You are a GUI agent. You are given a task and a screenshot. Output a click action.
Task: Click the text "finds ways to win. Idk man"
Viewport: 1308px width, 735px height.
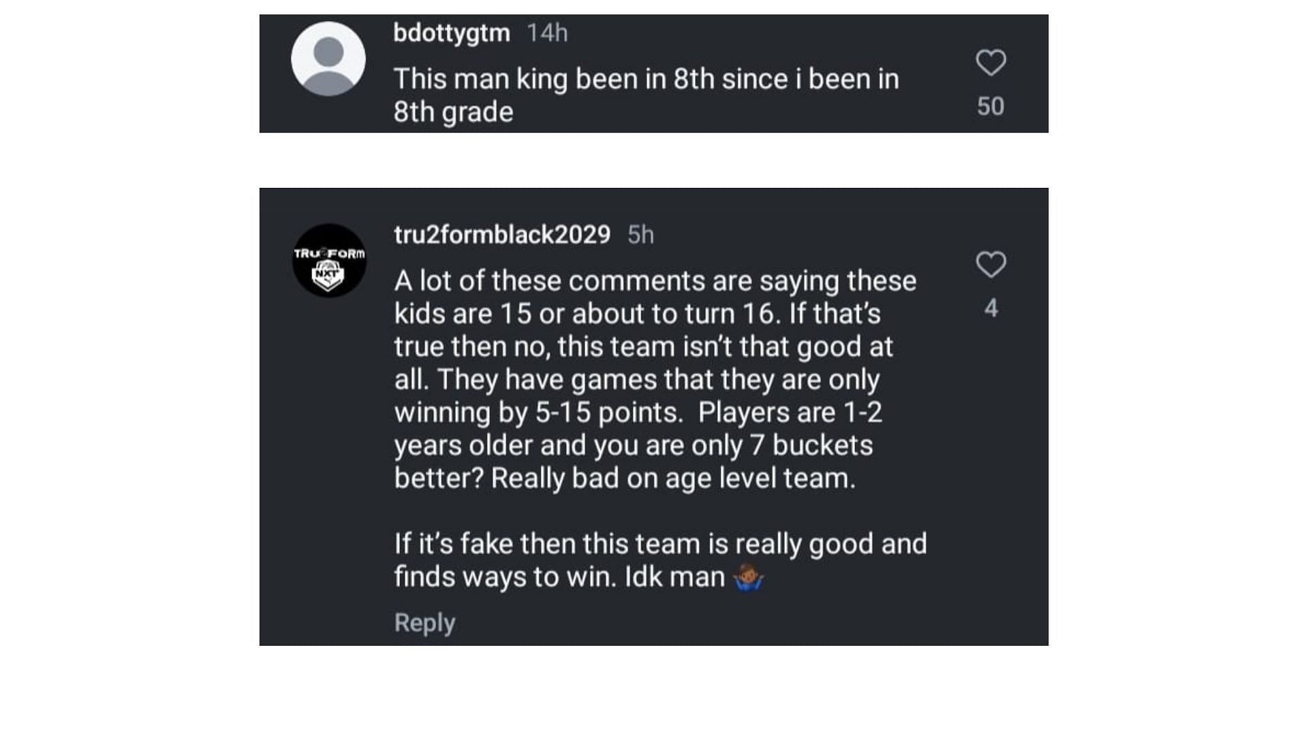559,577
